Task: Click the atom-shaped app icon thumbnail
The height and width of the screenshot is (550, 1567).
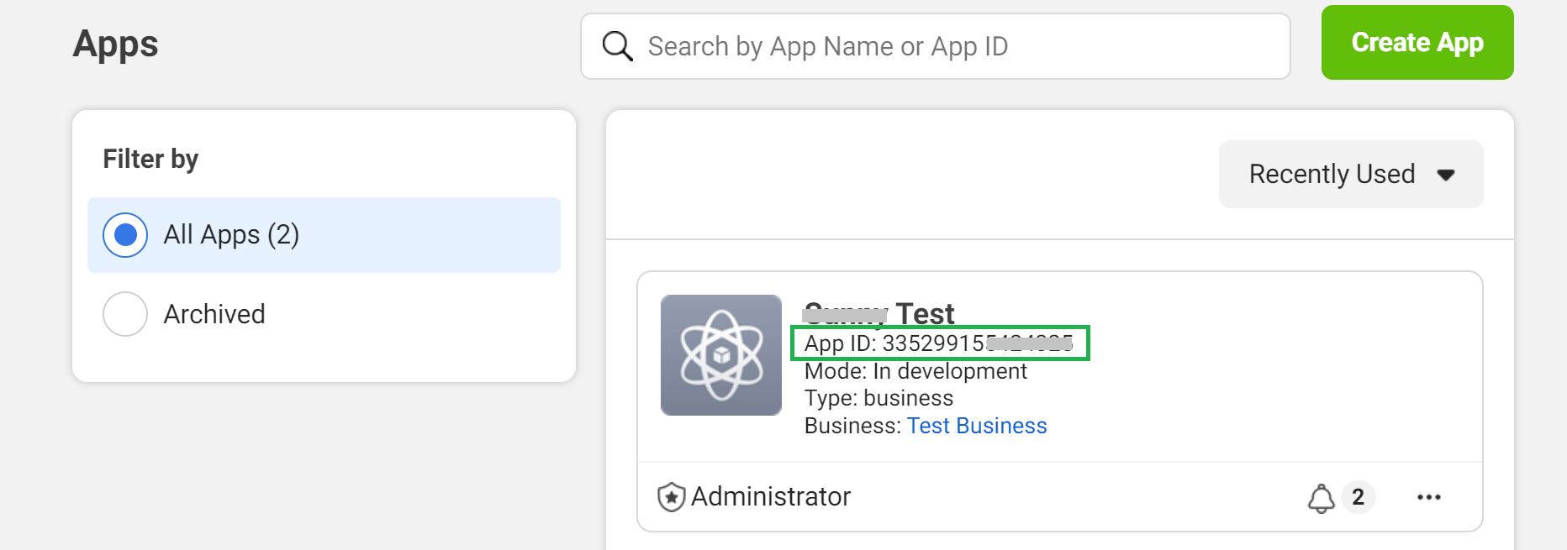Action: pyautogui.click(x=720, y=355)
